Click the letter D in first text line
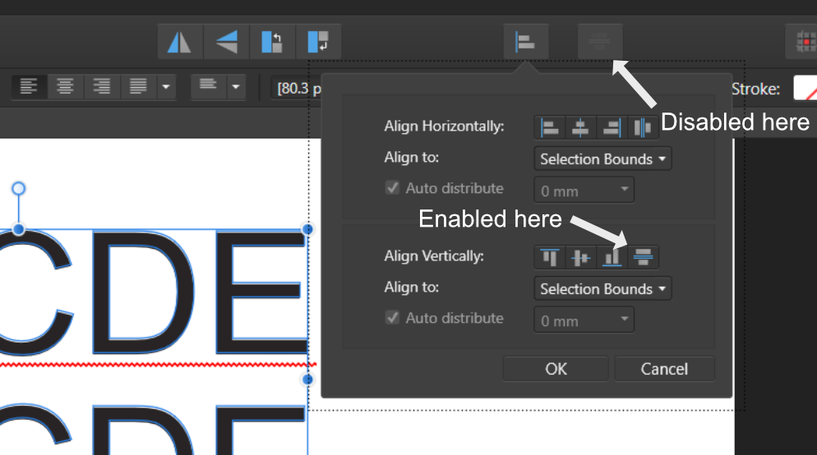Image resolution: width=817 pixels, height=455 pixels. [143, 292]
